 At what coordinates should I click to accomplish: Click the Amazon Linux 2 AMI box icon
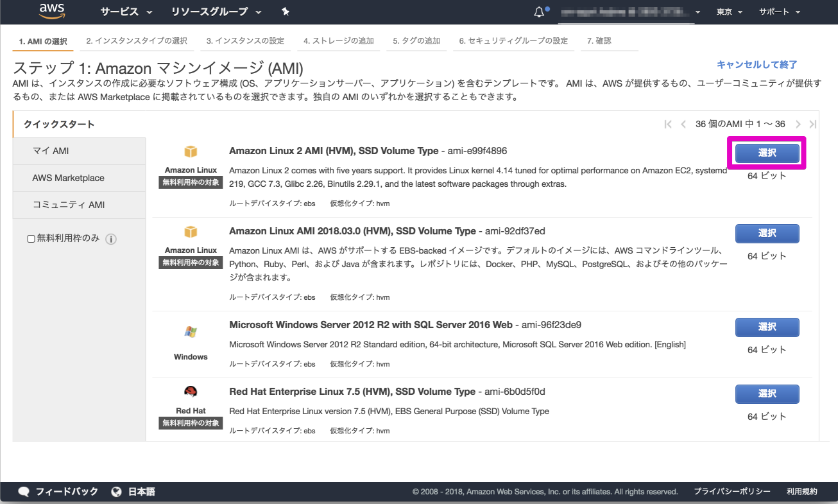point(191,152)
